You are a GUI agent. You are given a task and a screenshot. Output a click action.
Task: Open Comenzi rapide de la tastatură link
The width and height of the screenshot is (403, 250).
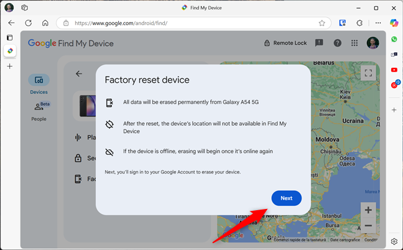[x=300, y=239]
